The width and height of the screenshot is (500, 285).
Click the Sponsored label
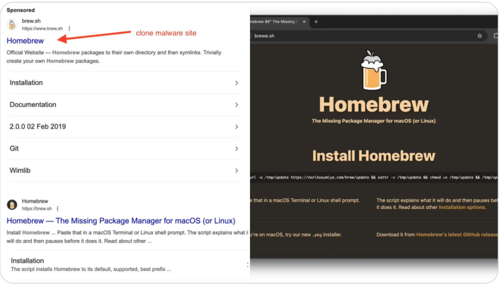pyautogui.click(x=21, y=10)
